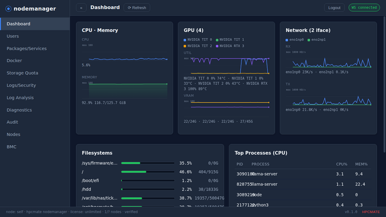This screenshot has height=217, width=386.
Task: Click the orange NVIDIA TIT 2 legend swatch
Action: (185, 46)
